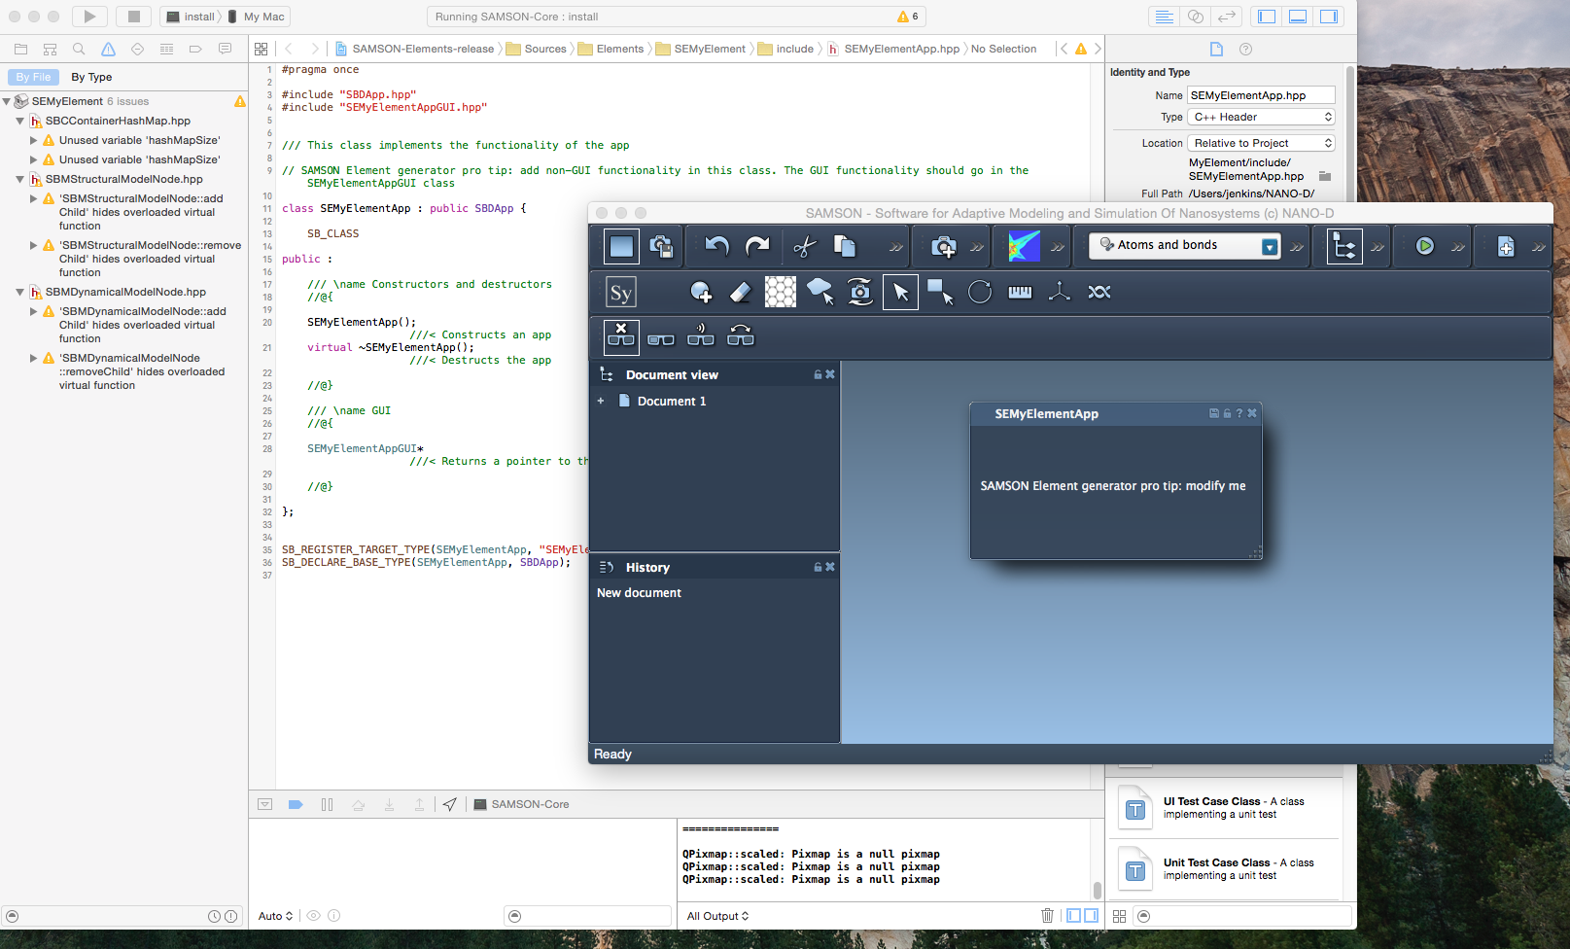Click the Stop button in Xcode's toolbar
Screen dimensions: 1570x949
click(x=132, y=16)
